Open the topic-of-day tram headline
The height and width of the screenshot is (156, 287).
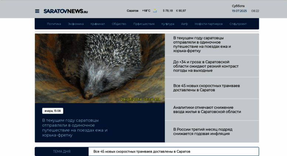(142, 152)
